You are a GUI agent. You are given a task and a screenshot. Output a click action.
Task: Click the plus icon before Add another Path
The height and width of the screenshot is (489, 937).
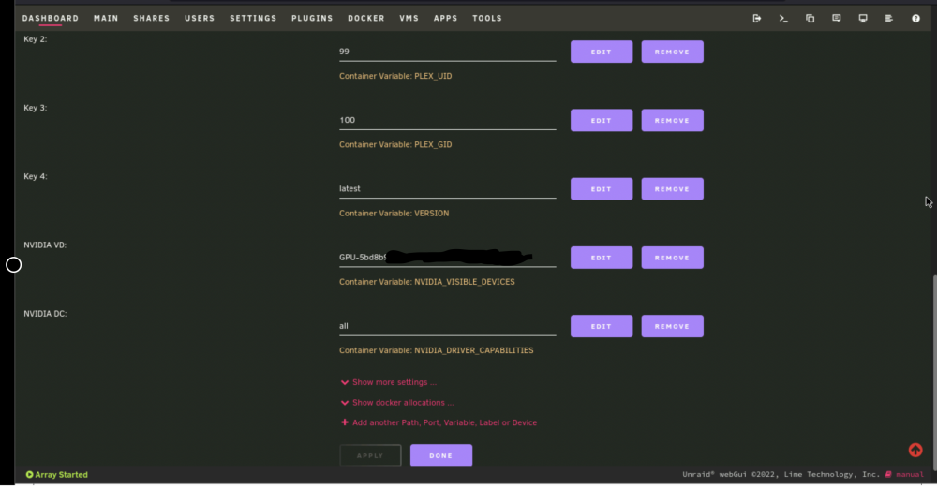[344, 422]
